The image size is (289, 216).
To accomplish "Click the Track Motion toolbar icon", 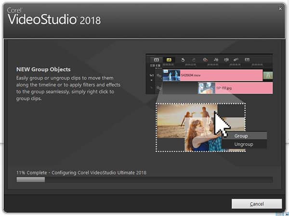I will [236, 60].
